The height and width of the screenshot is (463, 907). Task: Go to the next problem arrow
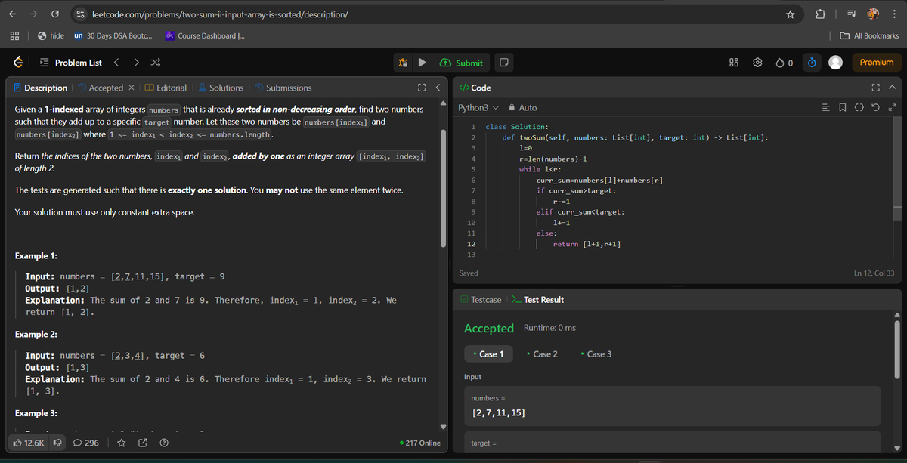[135, 63]
